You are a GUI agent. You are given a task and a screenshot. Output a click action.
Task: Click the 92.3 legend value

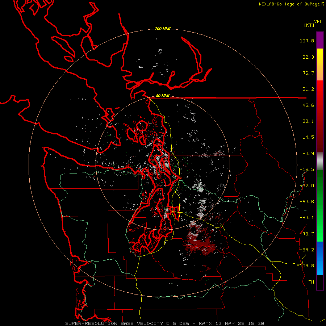(308, 57)
